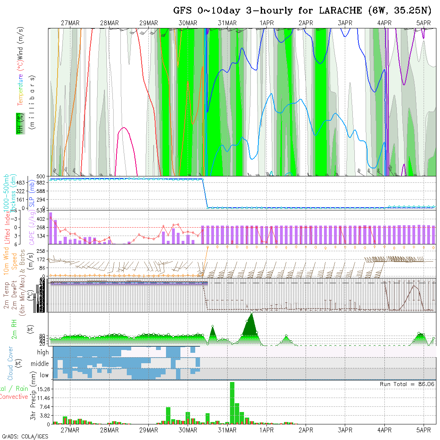Click the 'middle' cloud cover row label

coord(40,364)
